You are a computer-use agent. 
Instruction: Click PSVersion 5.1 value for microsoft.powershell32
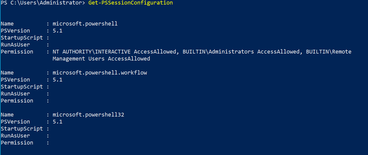(57, 122)
